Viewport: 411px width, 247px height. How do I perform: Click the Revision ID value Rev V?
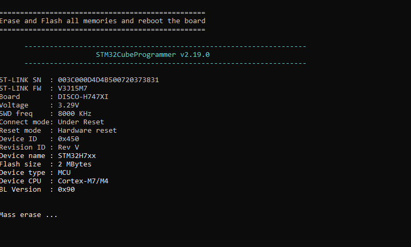(x=68, y=147)
